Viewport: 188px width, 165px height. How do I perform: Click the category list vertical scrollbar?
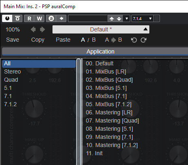point(79,111)
